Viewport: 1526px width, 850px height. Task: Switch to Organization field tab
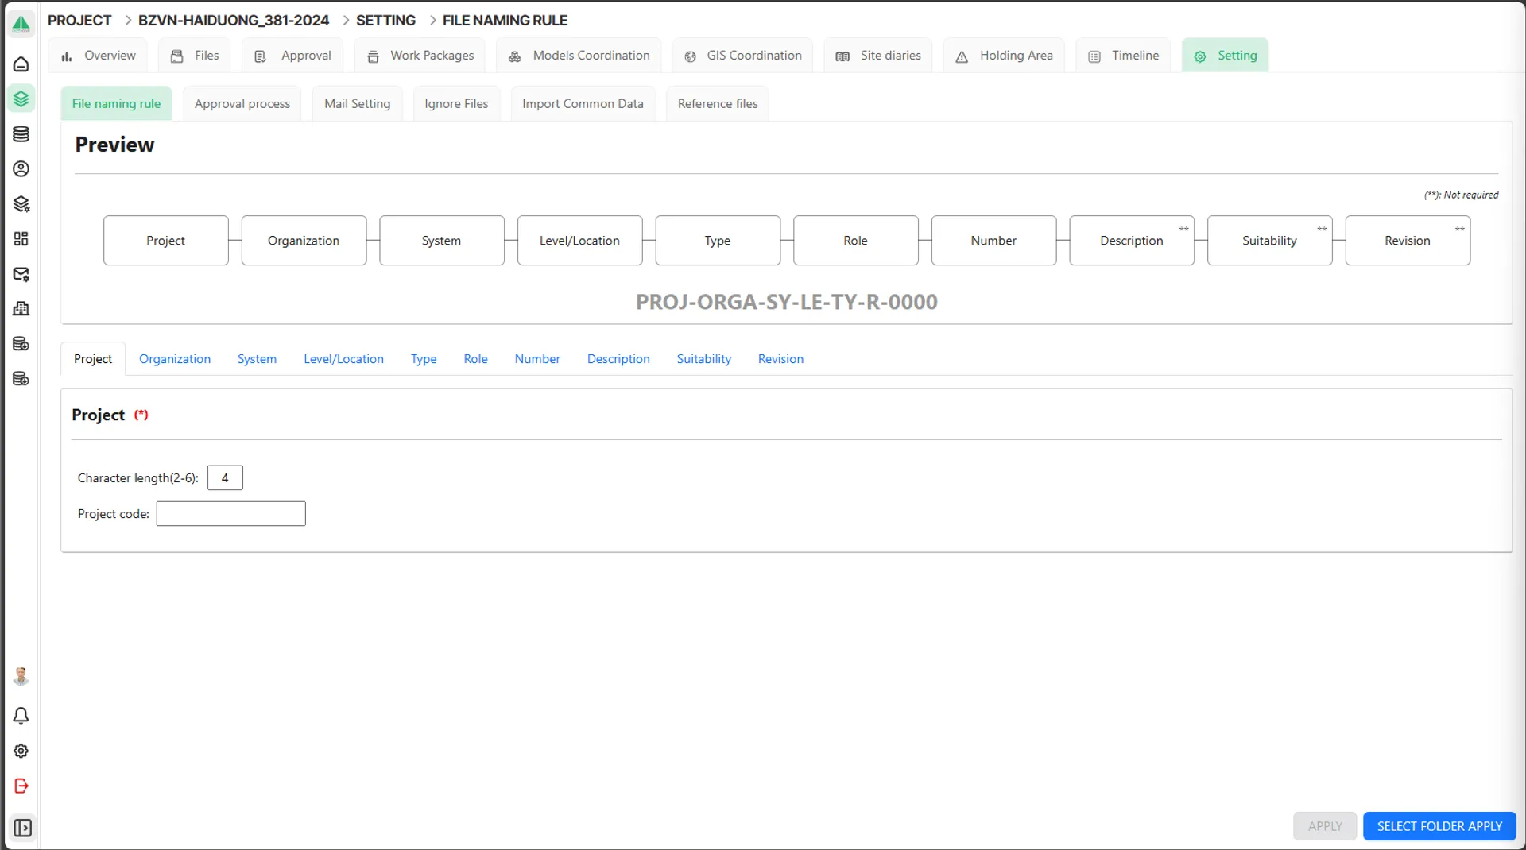click(175, 359)
